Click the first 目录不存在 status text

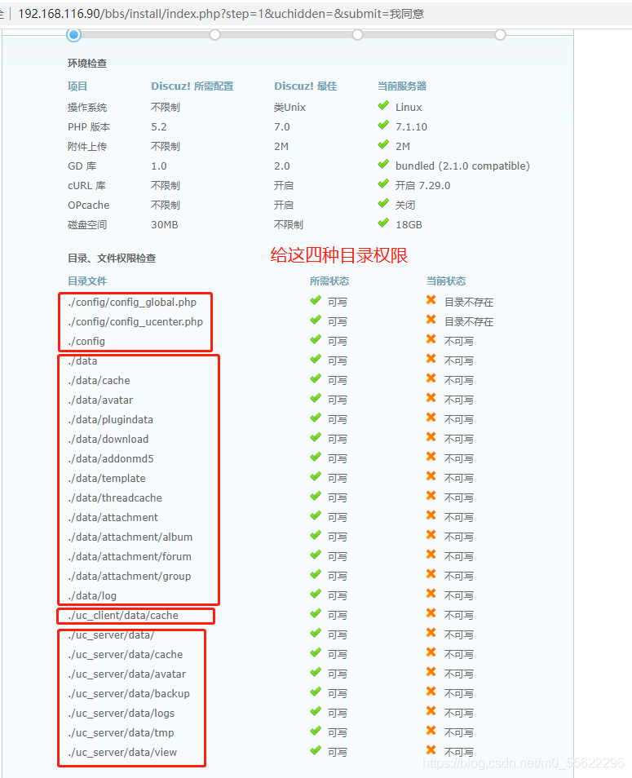(x=469, y=303)
